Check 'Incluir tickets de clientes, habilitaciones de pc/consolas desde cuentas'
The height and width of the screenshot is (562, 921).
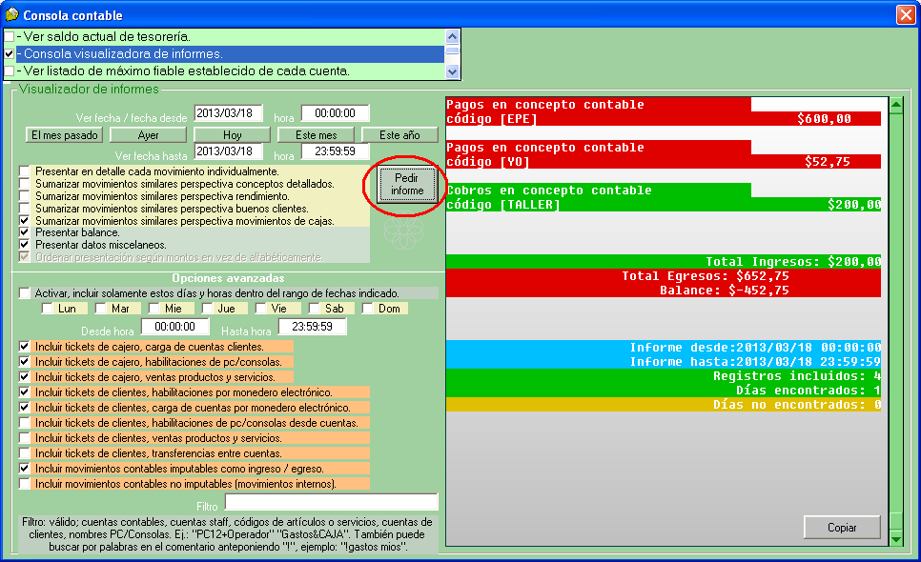tap(24, 423)
